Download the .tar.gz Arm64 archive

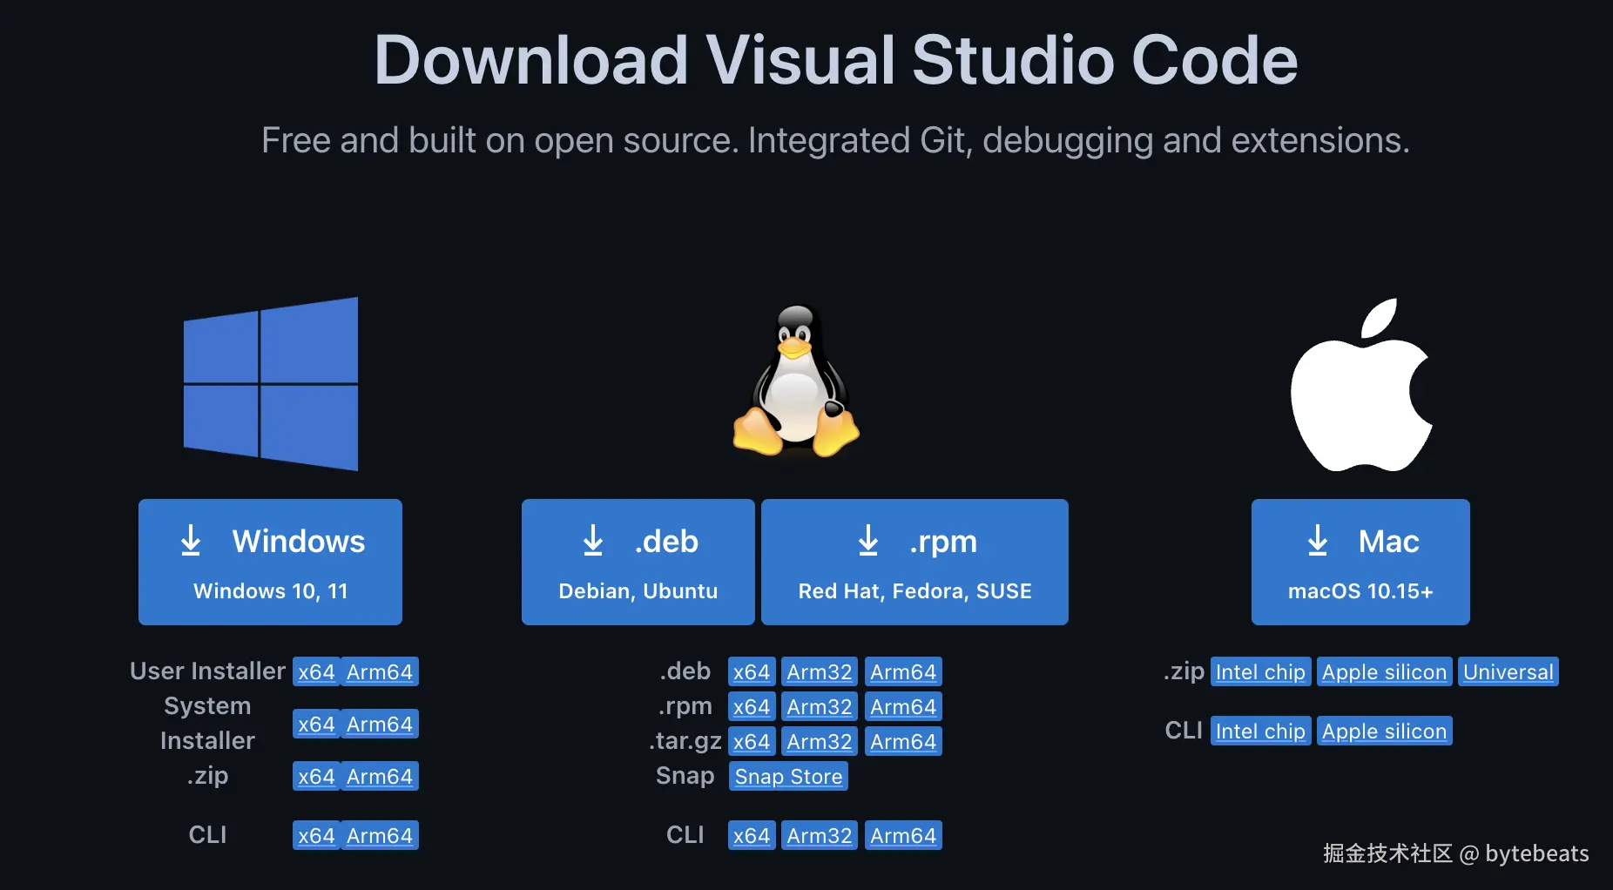[903, 742]
